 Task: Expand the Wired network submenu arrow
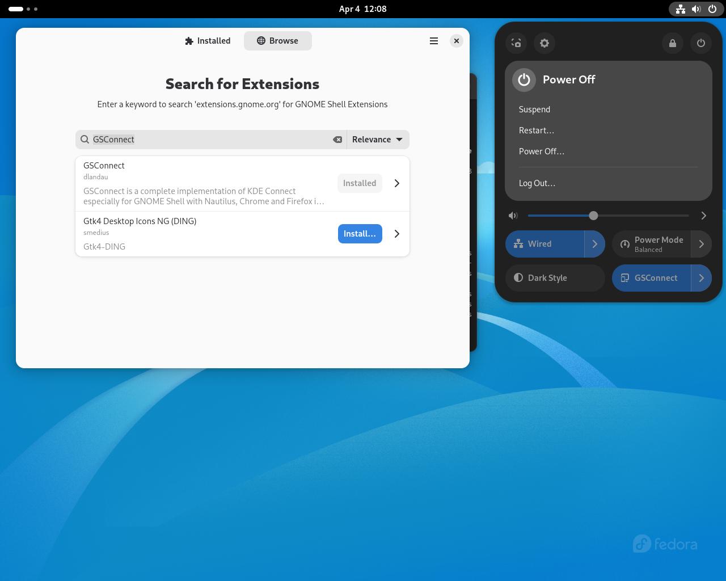point(595,244)
